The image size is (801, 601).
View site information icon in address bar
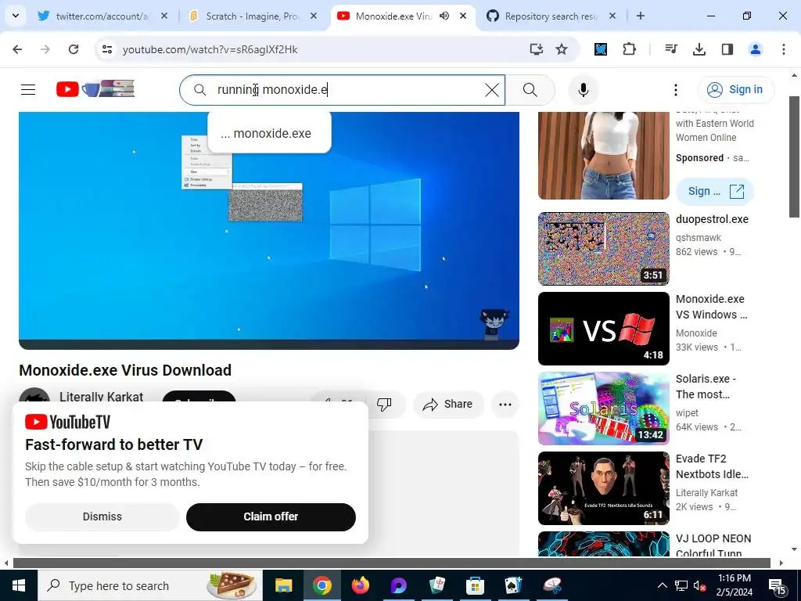[106, 49]
